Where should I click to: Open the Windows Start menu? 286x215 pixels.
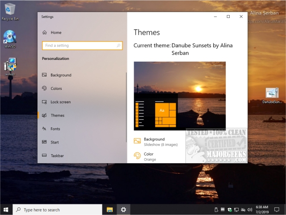pos(6,210)
